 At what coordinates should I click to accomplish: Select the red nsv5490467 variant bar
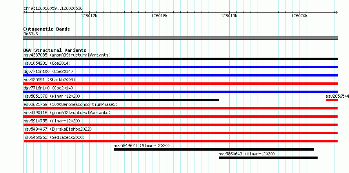pos(181,133)
